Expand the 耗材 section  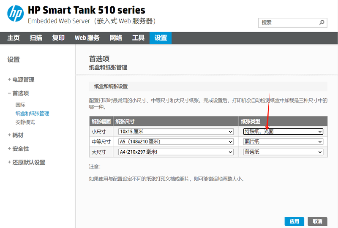16,136
